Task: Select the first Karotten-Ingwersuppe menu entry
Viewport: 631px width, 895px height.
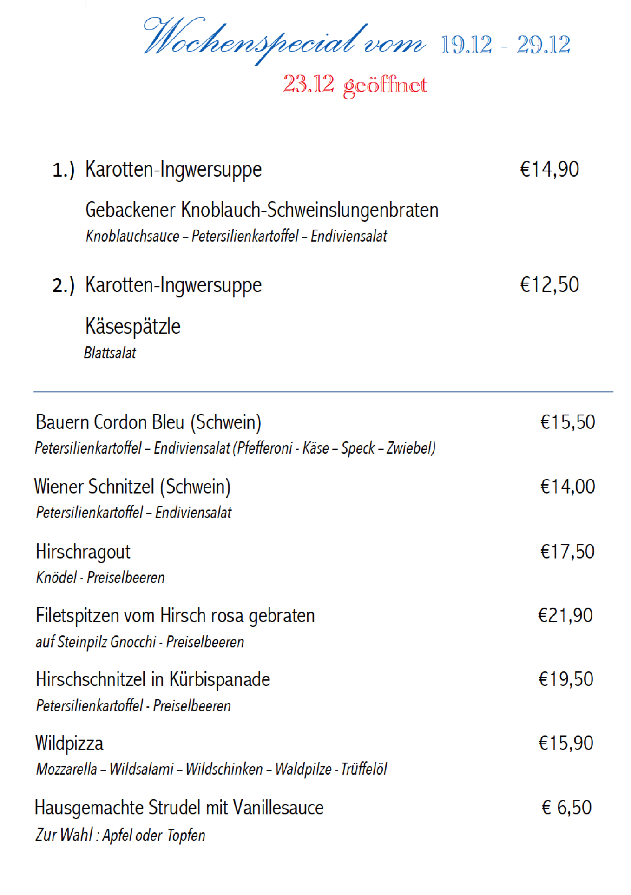Action: [x=173, y=170]
